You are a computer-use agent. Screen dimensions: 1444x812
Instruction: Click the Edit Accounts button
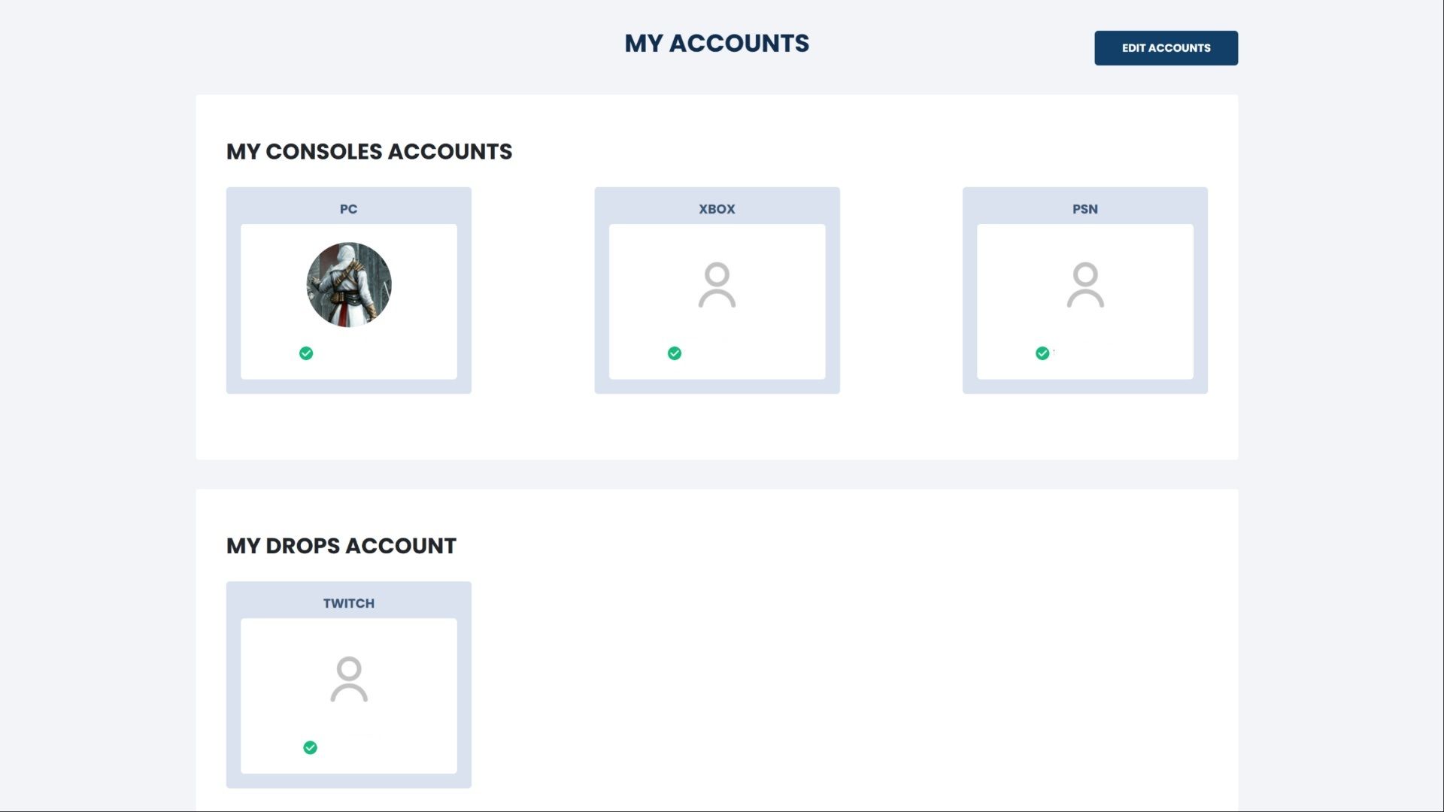click(x=1166, y=48)
